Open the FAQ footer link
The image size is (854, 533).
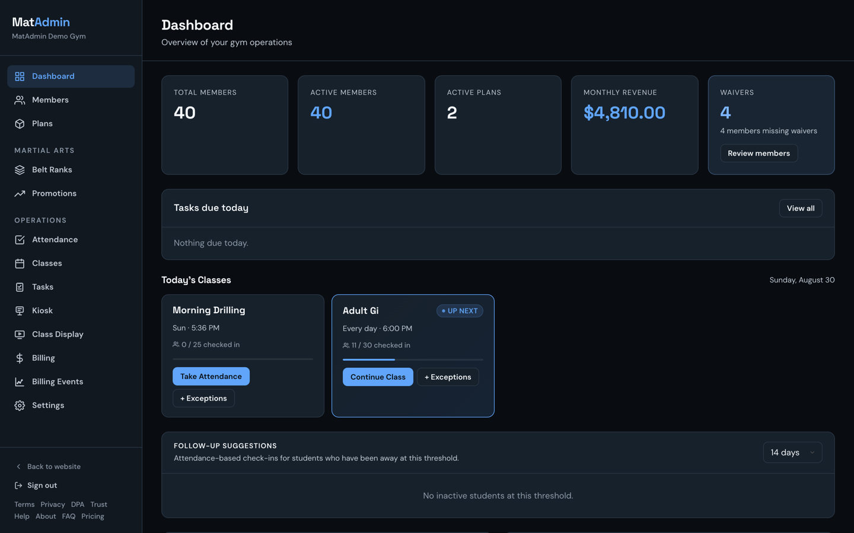pos(69,516)
